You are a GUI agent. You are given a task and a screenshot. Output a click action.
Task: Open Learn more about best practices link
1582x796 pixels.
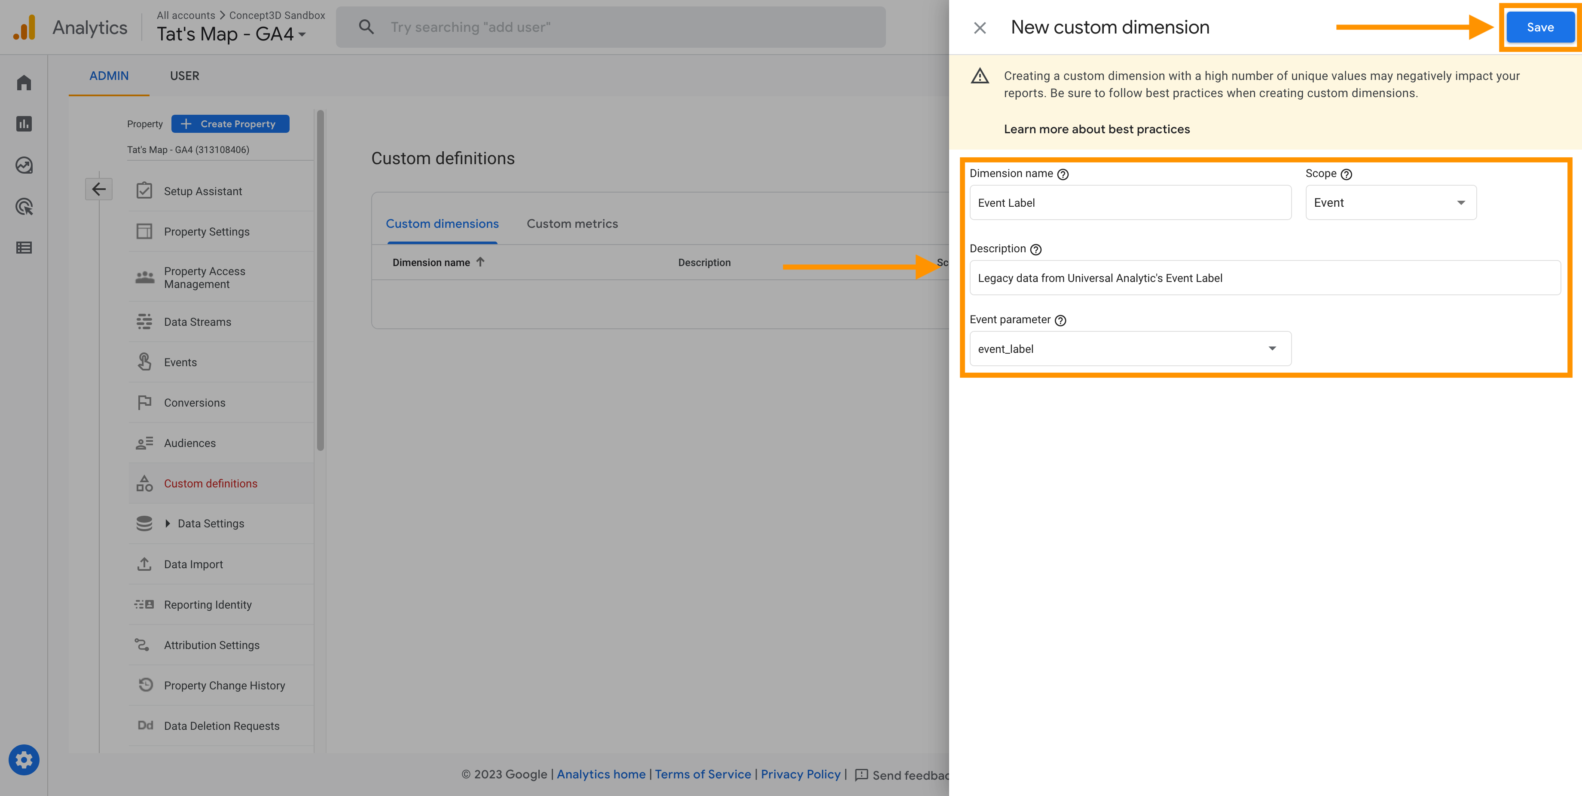(1097, 129)
